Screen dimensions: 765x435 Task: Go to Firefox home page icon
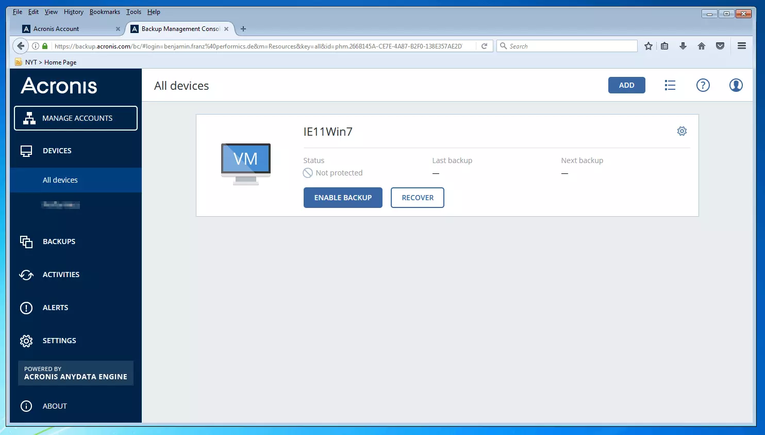(702, 46)
